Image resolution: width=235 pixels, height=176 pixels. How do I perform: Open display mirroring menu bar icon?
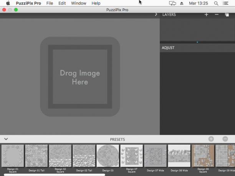click(172, 3)
